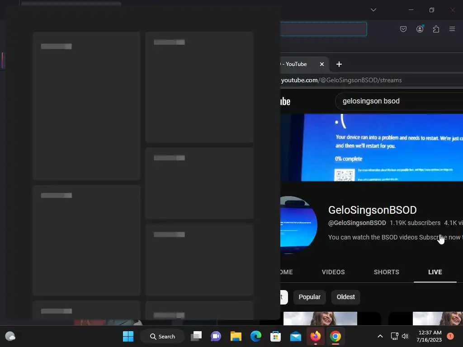Open the Firefox extensions puzzle icon
Screen dimensions: 463x347
tap(436, 29)
